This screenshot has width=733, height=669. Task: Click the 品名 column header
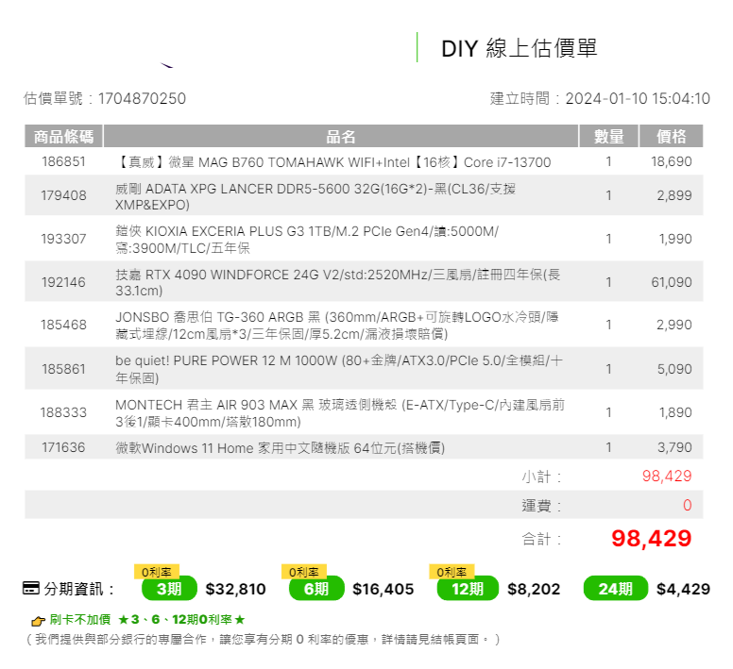point(341,136)
